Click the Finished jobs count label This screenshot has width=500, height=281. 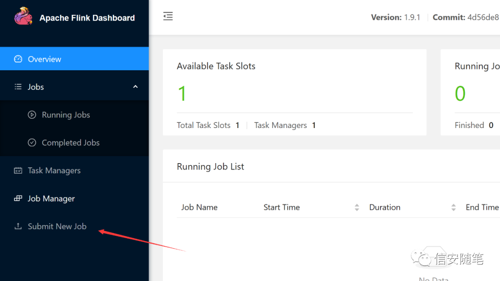point(469,125)
